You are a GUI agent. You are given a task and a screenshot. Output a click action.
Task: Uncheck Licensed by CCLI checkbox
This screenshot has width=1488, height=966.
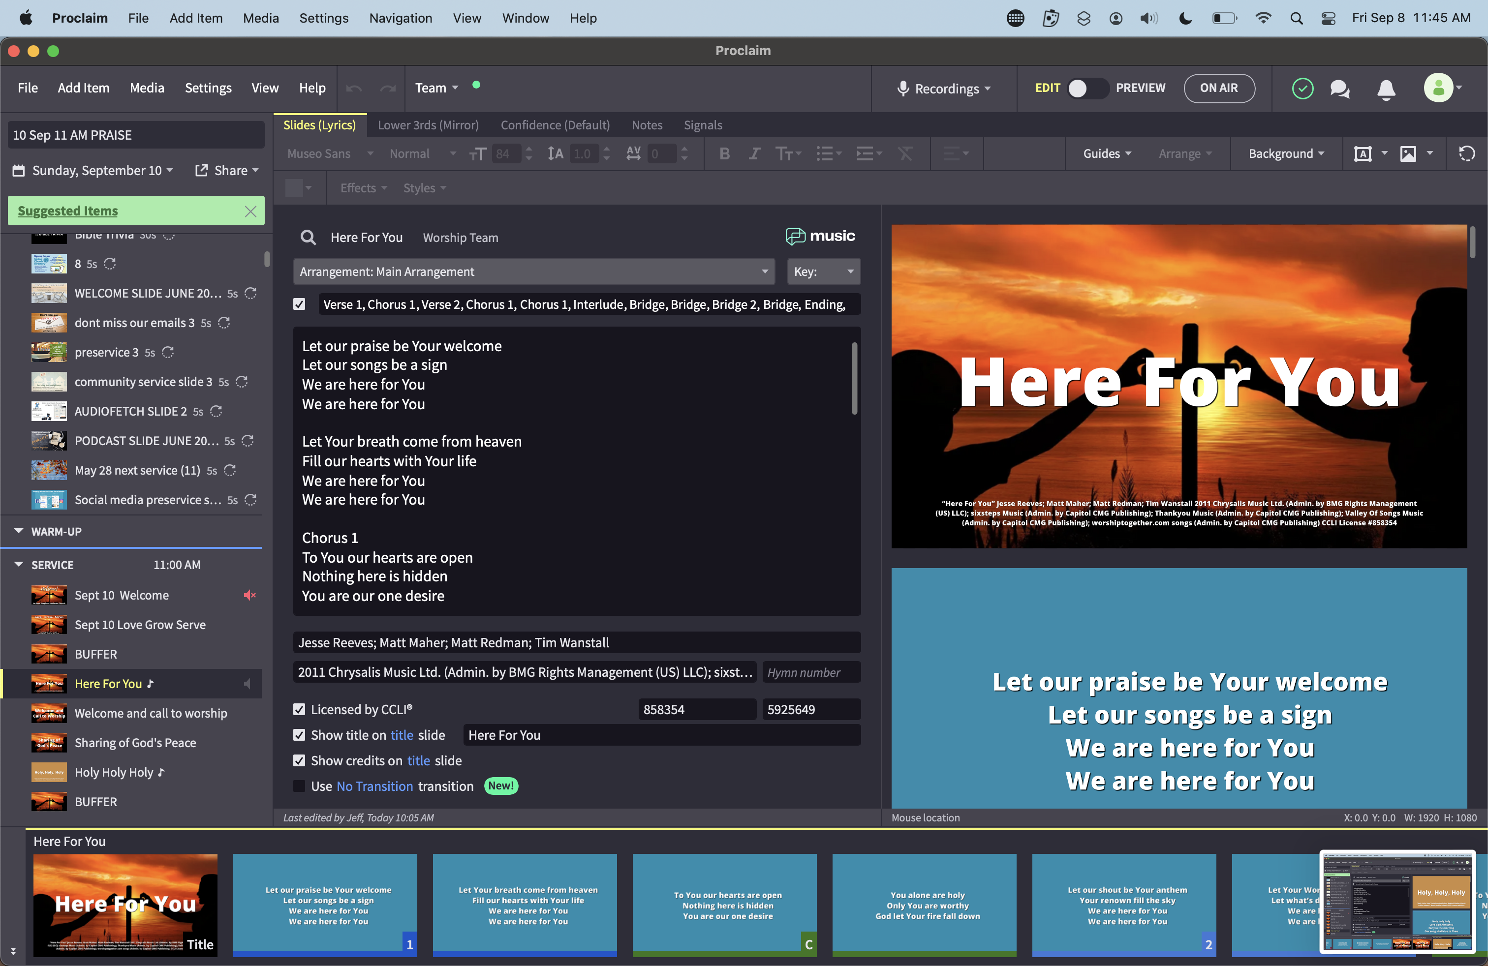[x=300, y=709]
